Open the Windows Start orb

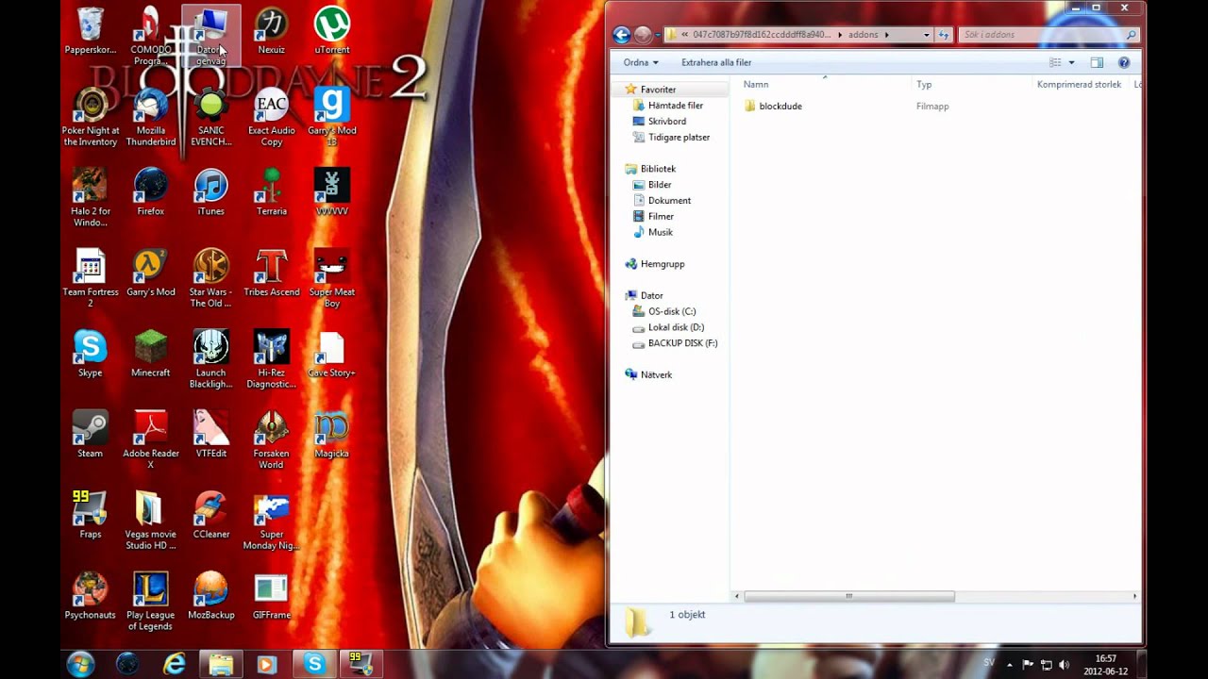pyautogui.click(x=80, y=664)
